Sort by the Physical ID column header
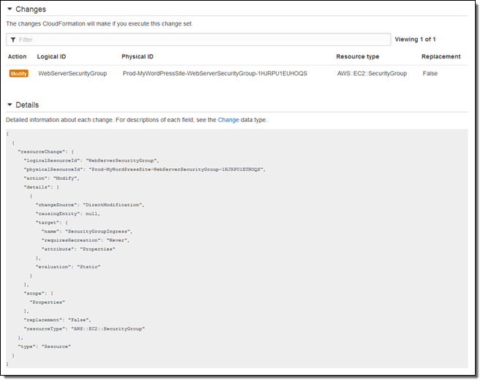Screen dimensions: 483x383 pyautogui.click(x=138, y=57)
